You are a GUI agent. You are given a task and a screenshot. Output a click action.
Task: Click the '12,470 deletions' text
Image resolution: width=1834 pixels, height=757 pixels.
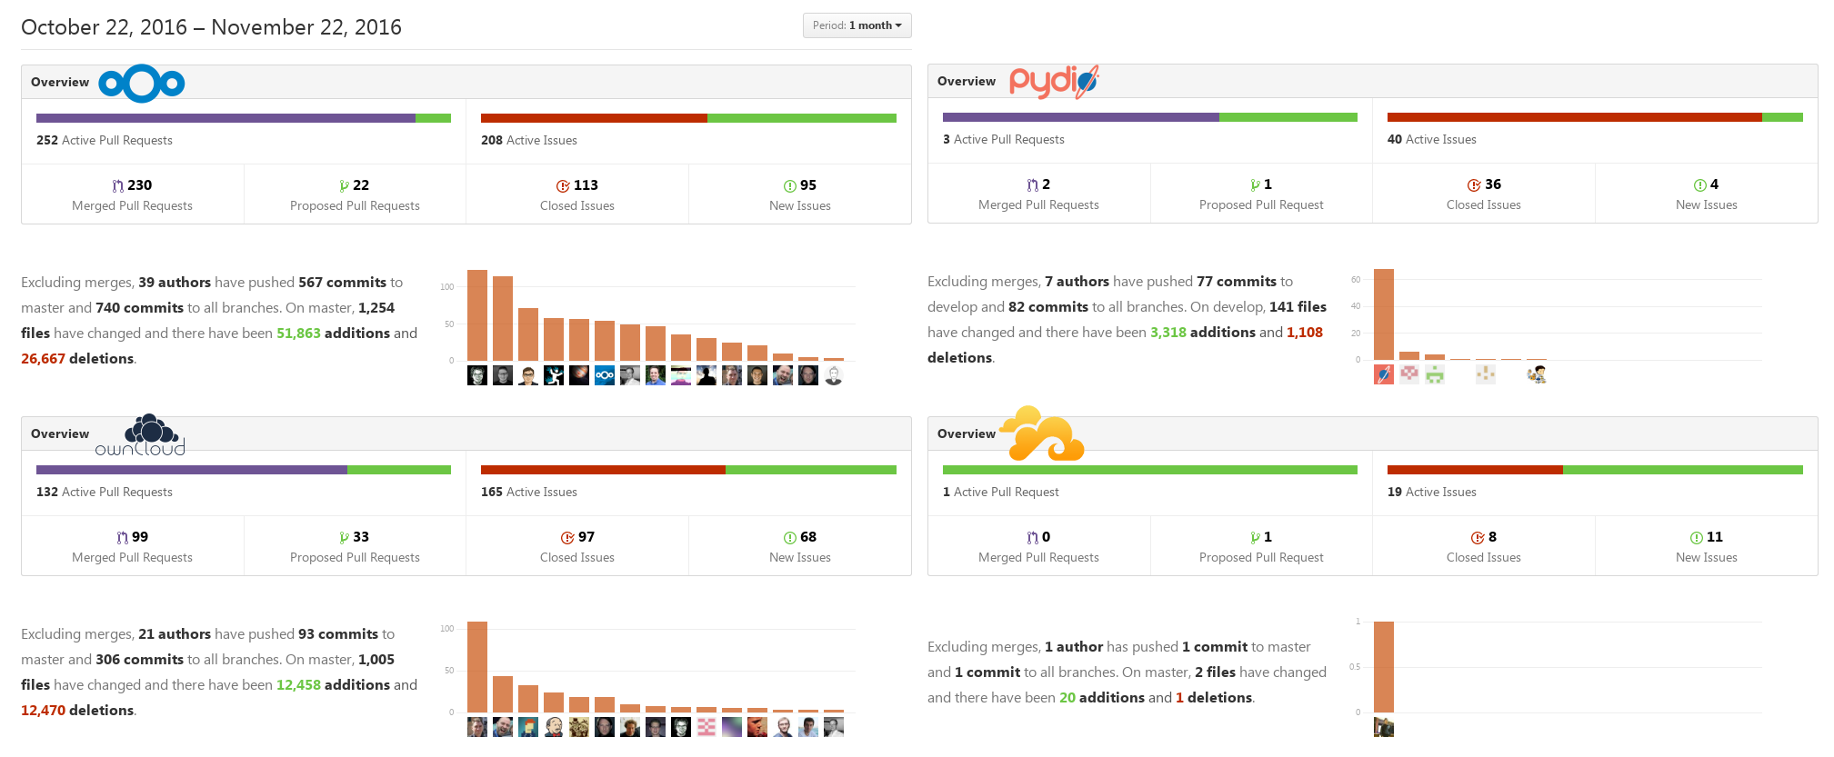[x=77, y=711]
